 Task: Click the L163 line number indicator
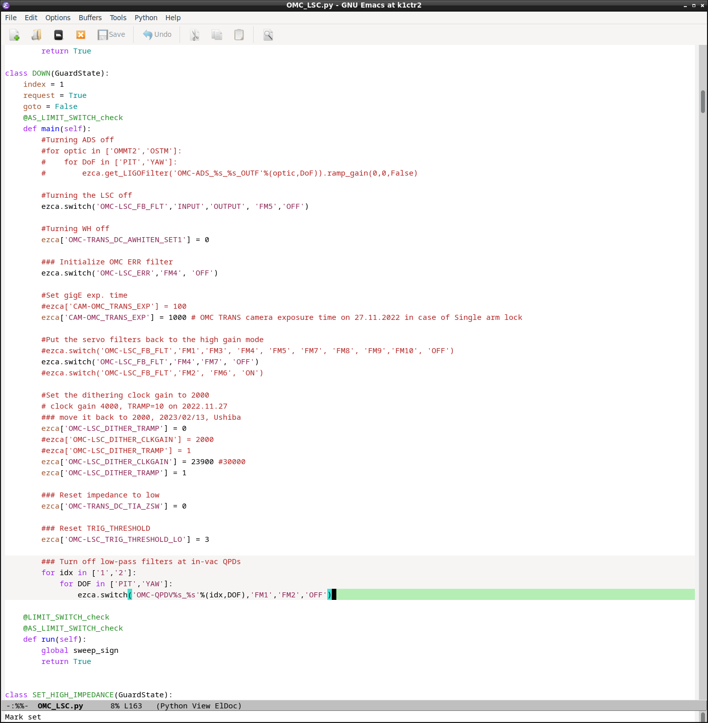point(133,706)
